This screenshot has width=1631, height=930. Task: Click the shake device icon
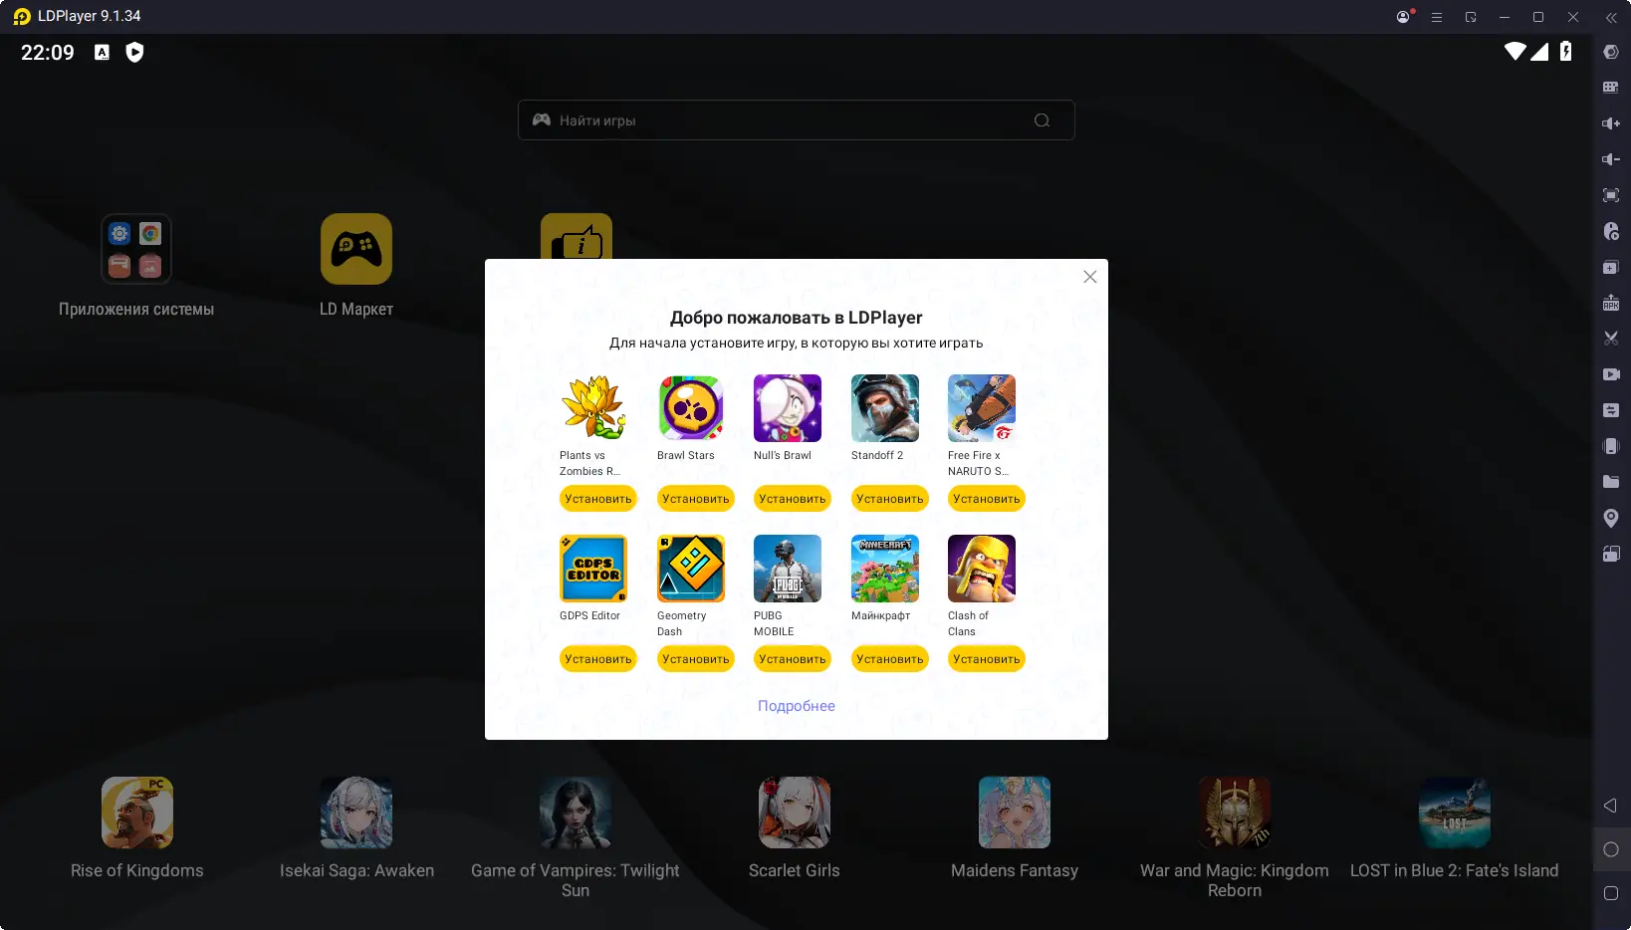click(1611, 446)
